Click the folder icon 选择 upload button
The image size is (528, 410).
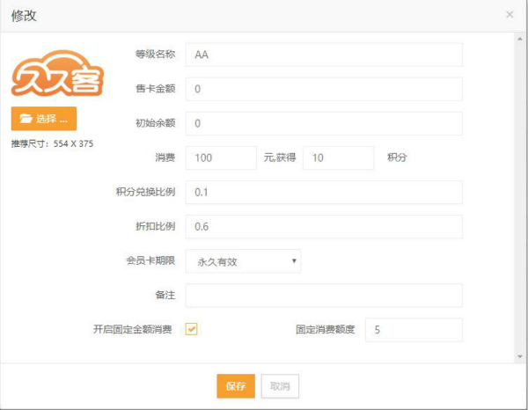pos(44,118)
